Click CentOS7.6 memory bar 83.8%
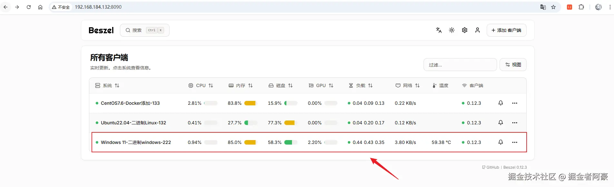 click(x=251, y=103)
